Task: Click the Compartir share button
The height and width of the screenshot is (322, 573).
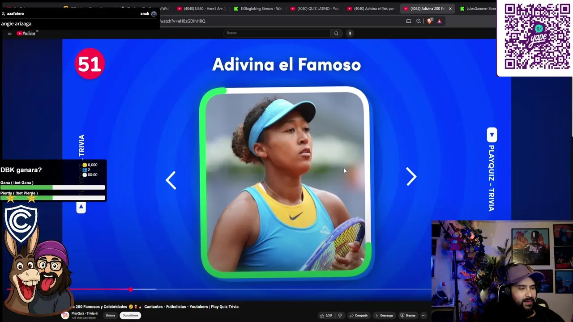Action: coord(359,315)
